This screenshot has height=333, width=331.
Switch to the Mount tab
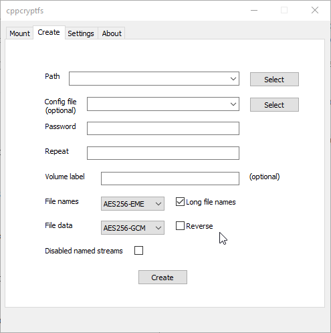tap(19, 33)
